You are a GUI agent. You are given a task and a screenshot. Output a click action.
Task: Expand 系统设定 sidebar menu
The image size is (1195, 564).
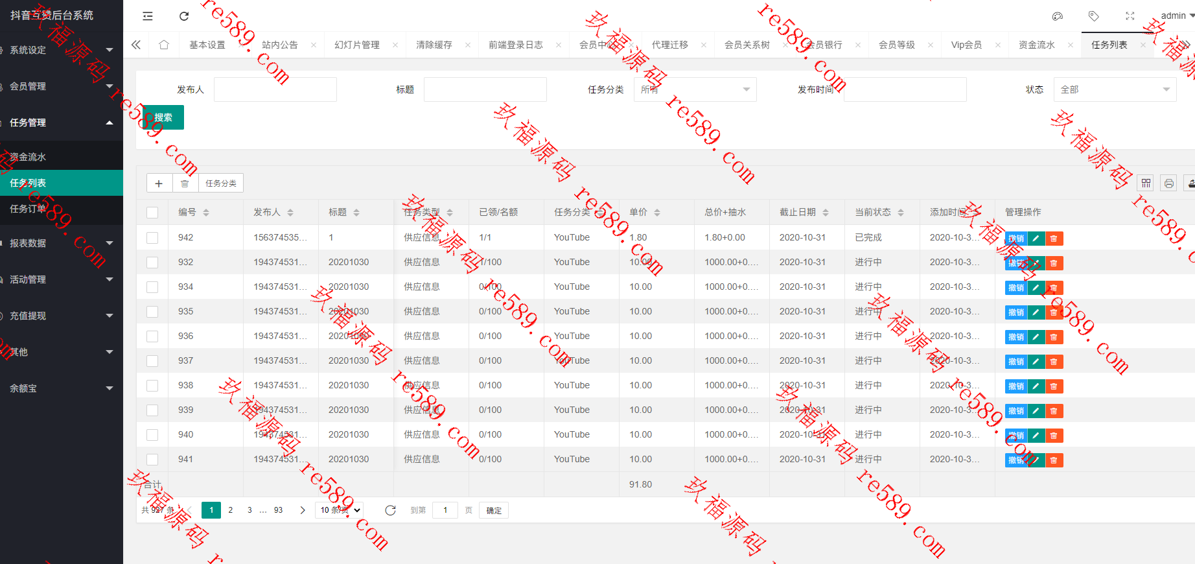pos(62,50)
